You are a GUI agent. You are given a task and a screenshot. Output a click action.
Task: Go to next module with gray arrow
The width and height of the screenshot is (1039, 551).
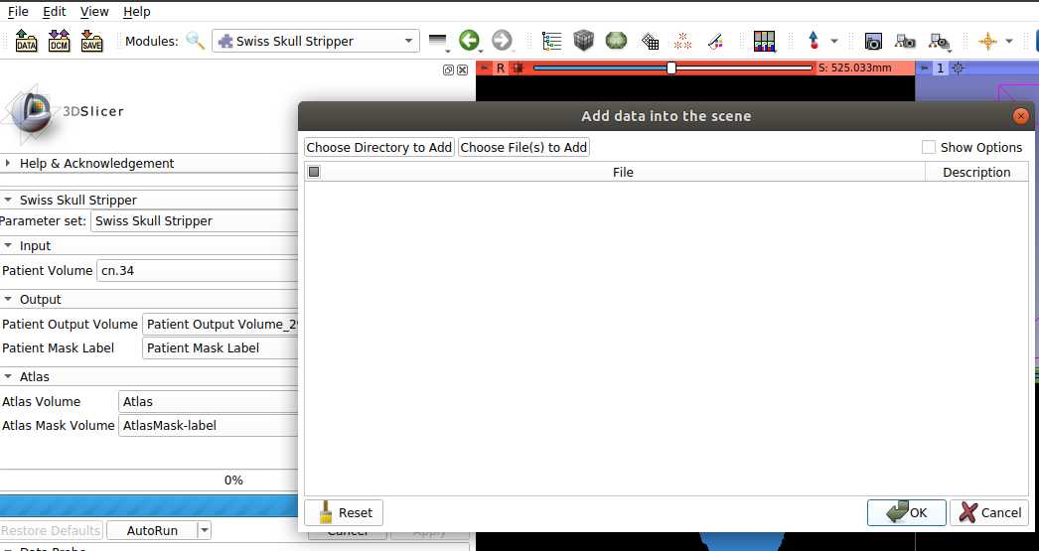502,41
